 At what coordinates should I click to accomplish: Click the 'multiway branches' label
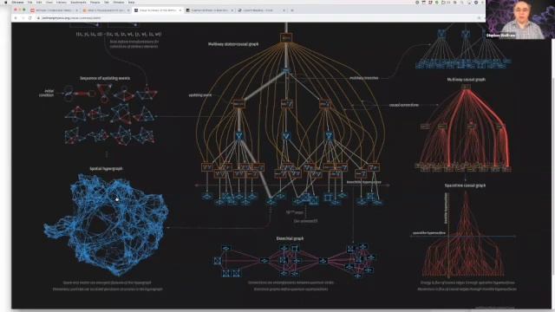364,78
